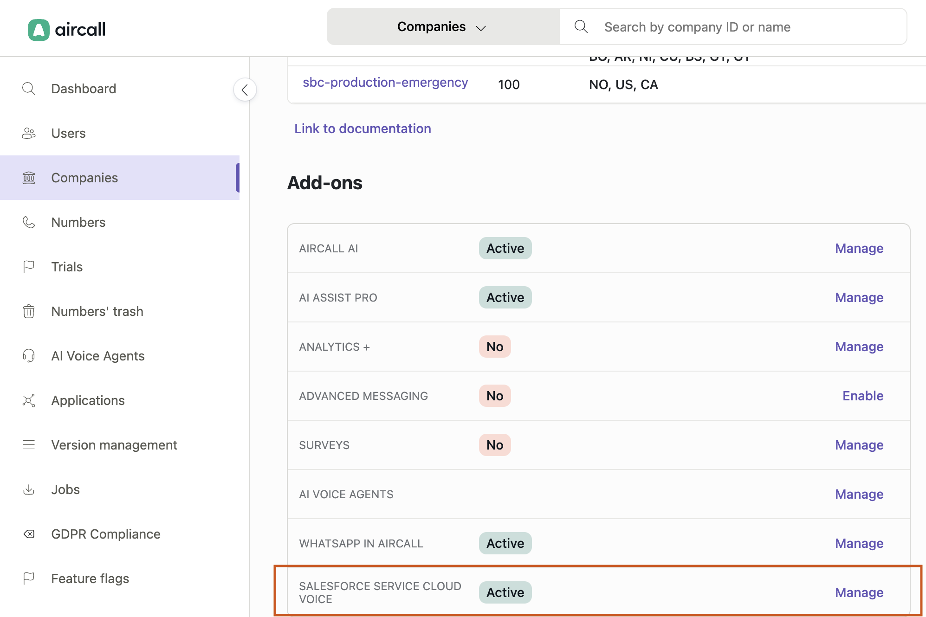
Task: Click the Aircall logo icon
Action: pos(39,30)
